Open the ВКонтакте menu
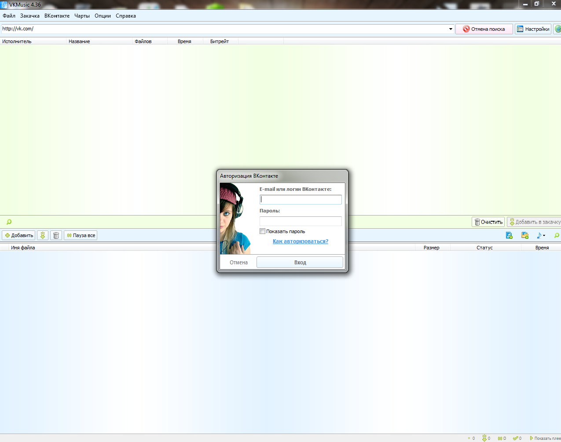Screen dimensions: 561x442 pos(57,16)
